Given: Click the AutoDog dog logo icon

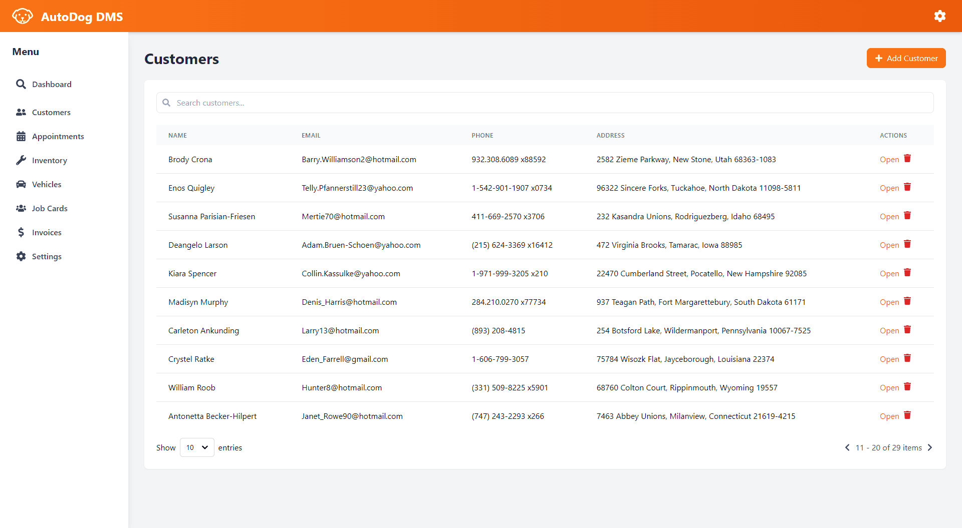Looking at the screenshot, I should (x=22, y=17).
